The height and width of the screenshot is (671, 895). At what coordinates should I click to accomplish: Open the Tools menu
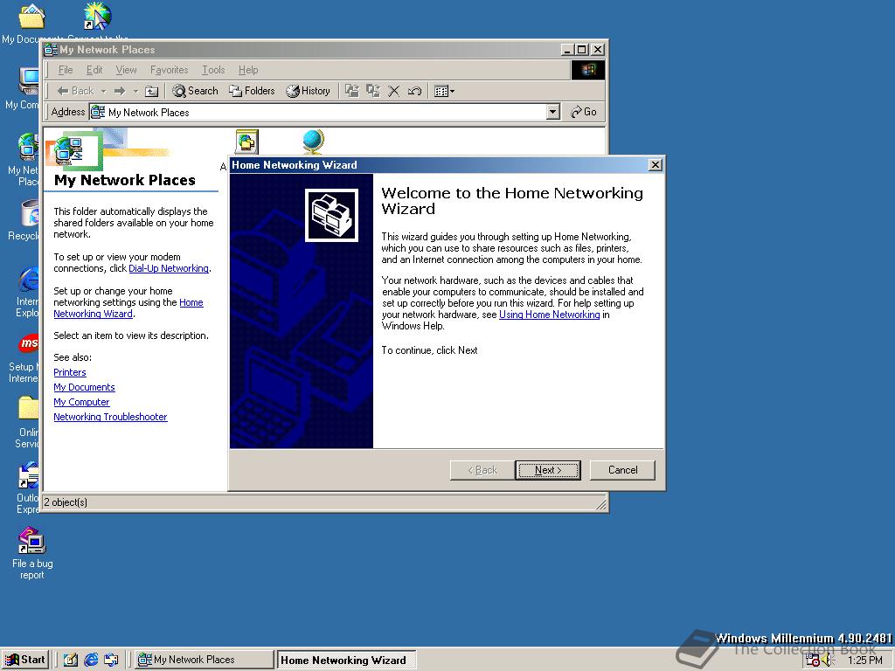pyautogui.click(x=213, y=70)
